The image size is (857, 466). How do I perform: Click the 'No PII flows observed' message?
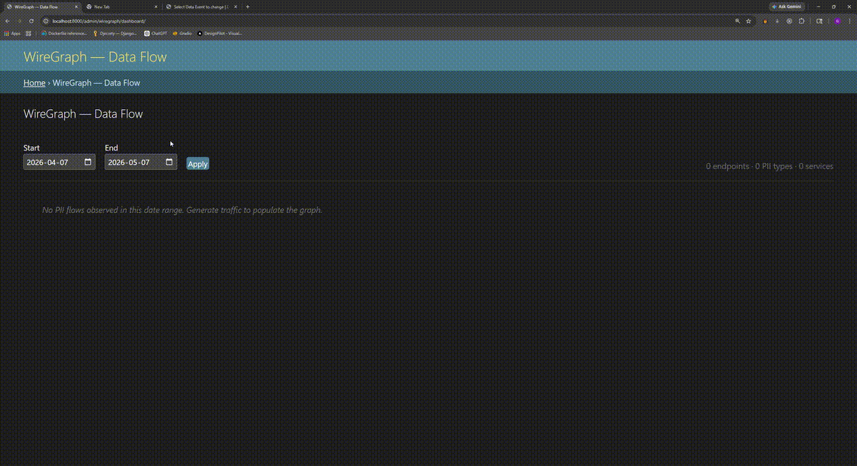[182, 210]
